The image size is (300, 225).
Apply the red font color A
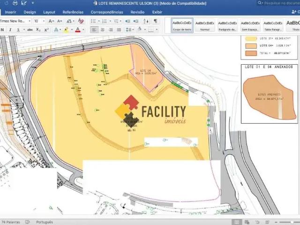[78, 30]
